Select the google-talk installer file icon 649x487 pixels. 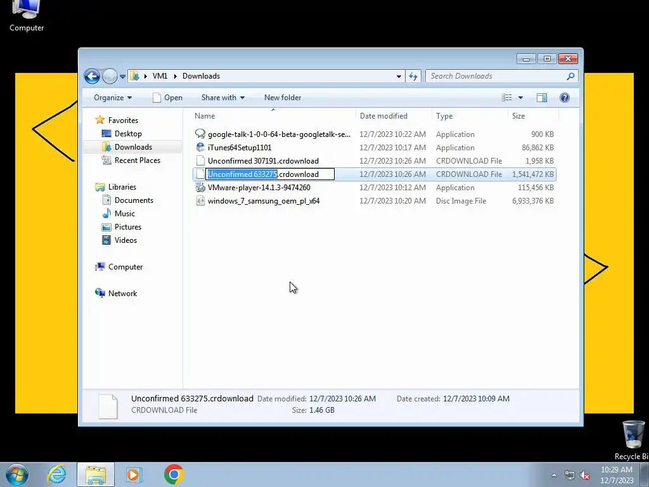point(200,134)
